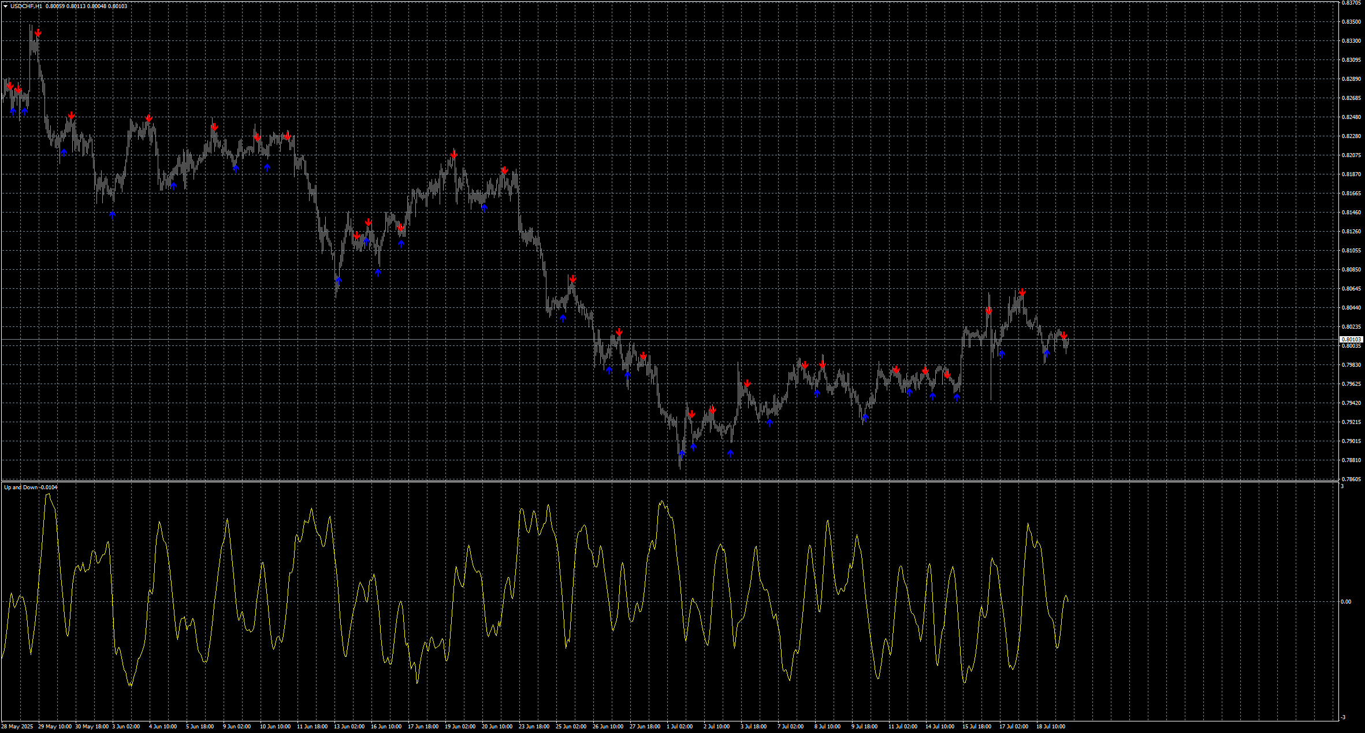Click the '3 Jun 02:00' time axis label

click(x=126, y=727)
